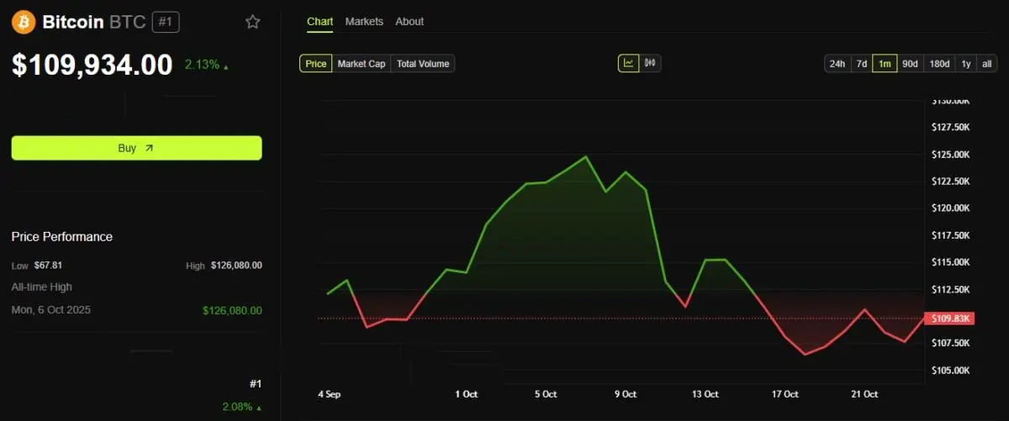Screen dimensions: 1009x421
Task: Click the $115.00K axis label
Action: tap(951, 262)
